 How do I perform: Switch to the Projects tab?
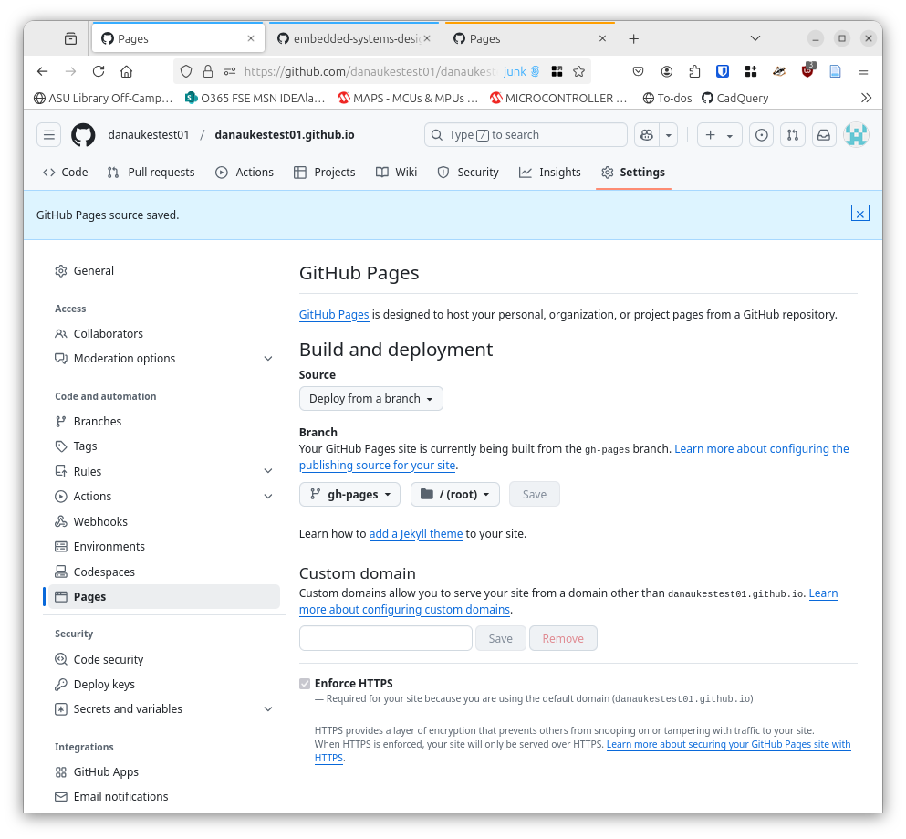click(325, 173)
